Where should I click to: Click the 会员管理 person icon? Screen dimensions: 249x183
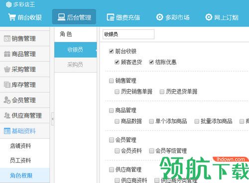pos(7,100)
